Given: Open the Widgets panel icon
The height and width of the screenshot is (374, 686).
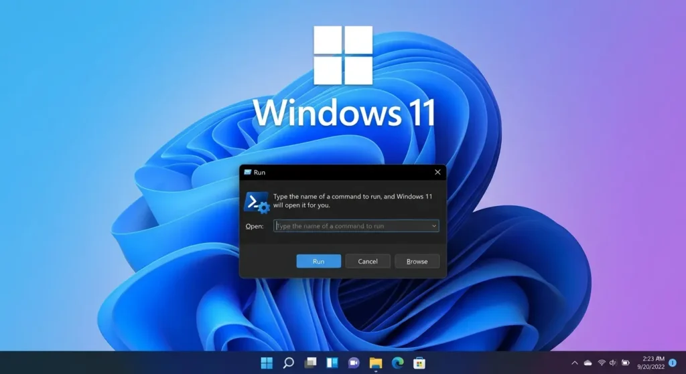Looking at the screenshot, I should coord(332,363).
